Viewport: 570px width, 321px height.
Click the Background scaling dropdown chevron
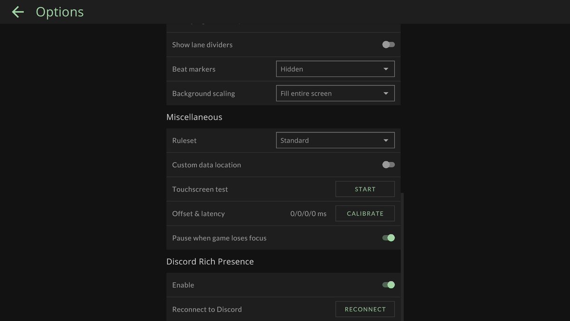[386, 93]
